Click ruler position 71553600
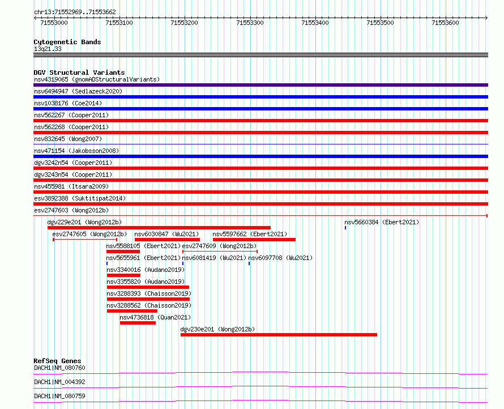The image size is (504, 409). [x=445, y=23]
